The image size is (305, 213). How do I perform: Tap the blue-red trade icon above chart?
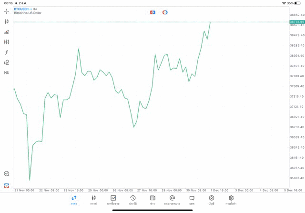(x=152, y=12)
